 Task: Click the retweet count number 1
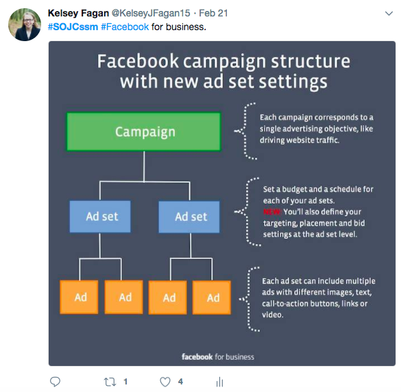click(x=125, y=382)
